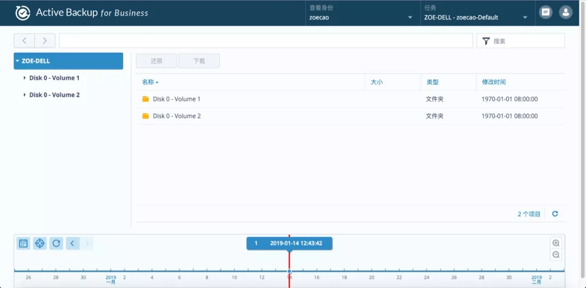This screenshot has width=586, height=288.
Task: Expand Disk 0 - Volume 1 tree node
Action: coord(25,78)
